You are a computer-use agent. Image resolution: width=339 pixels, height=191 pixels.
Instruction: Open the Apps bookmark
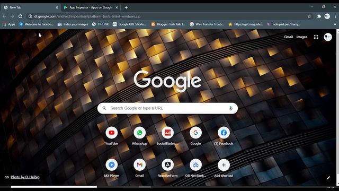coord(8,24)
